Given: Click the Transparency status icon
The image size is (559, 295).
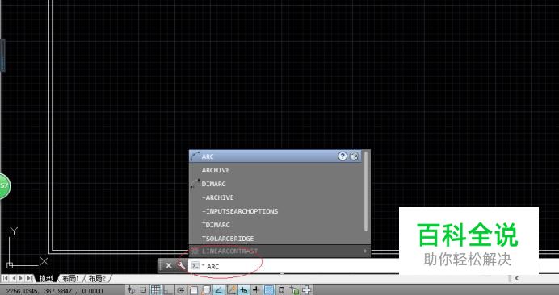Looking at the screenshot, I should pos(269,289).
